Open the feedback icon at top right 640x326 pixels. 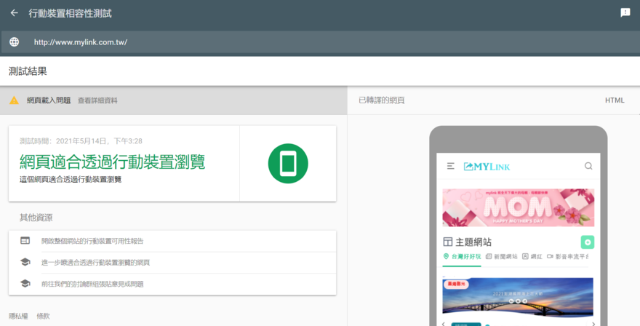coord(625,13)
